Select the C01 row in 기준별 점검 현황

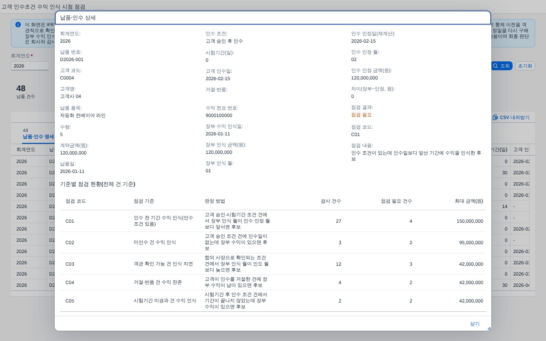[273, 221]
